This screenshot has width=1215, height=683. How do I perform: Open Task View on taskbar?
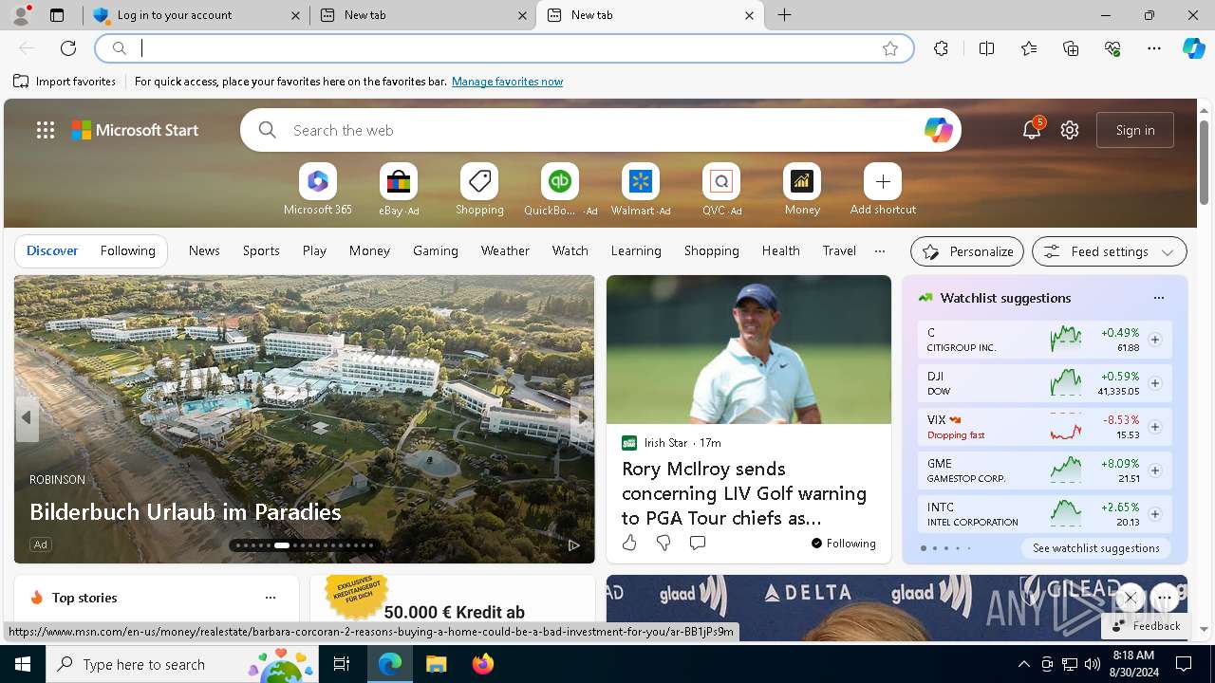tap(342, 664)
